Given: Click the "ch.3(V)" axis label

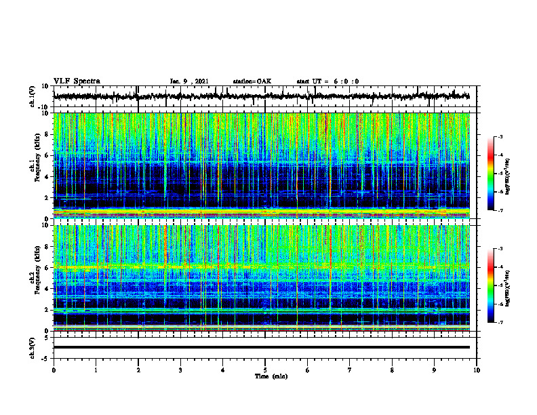Looking at the screenshot, I should coord(32,348).
